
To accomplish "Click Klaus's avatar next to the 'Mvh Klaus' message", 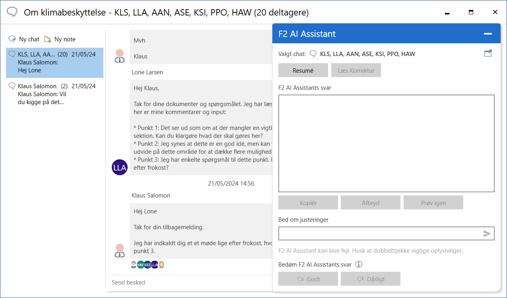I will 120,56.
